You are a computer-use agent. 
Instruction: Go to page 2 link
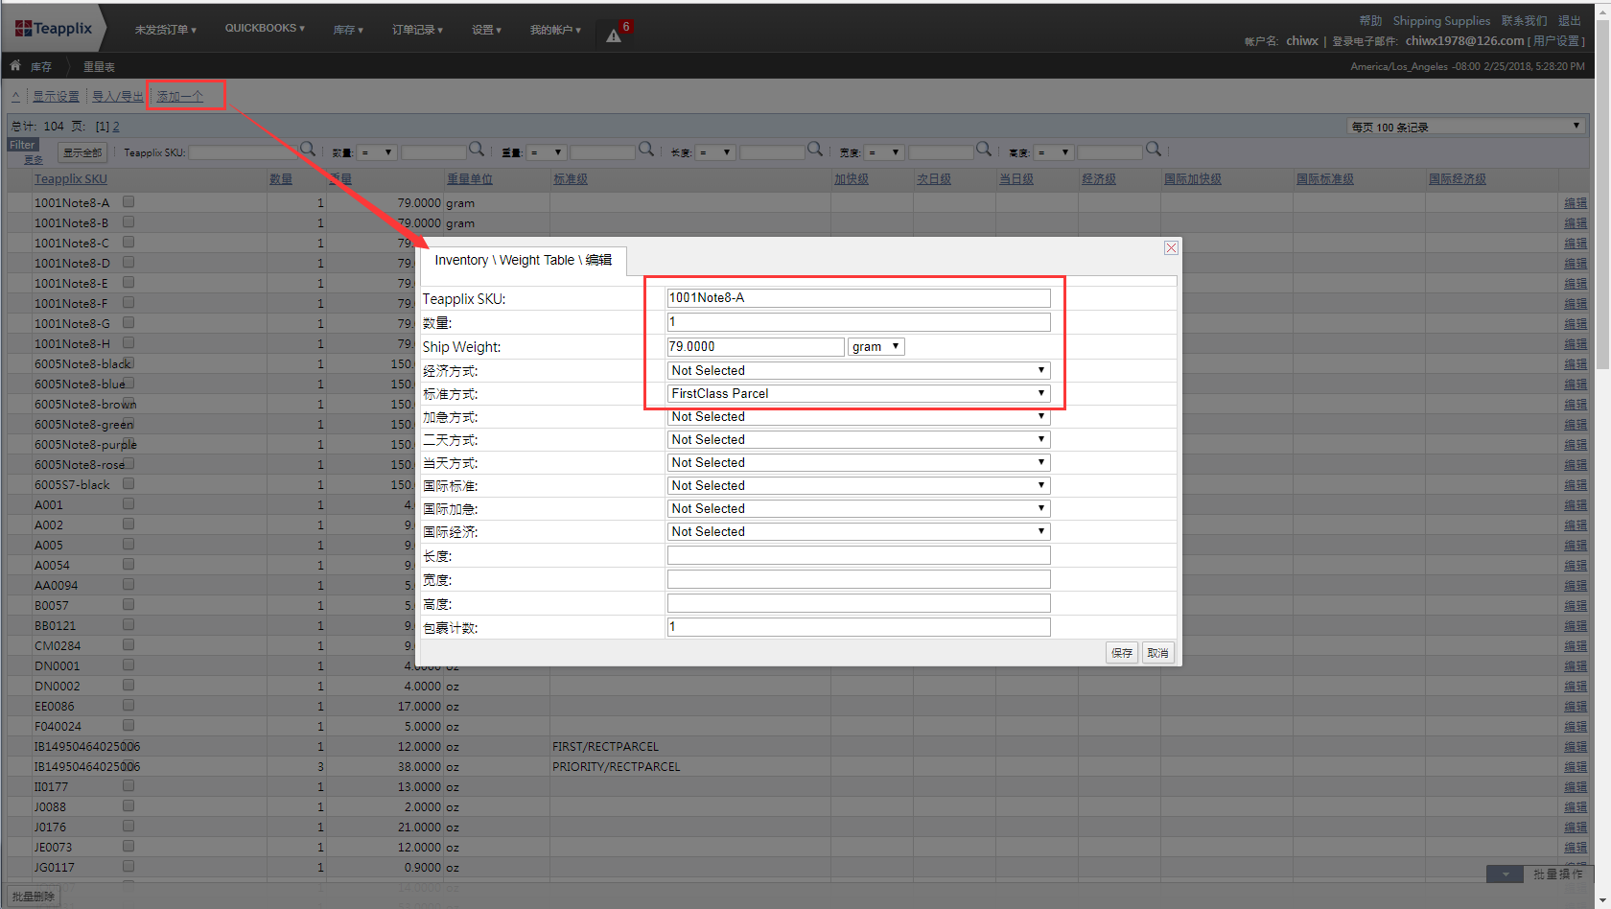[116, 127]
